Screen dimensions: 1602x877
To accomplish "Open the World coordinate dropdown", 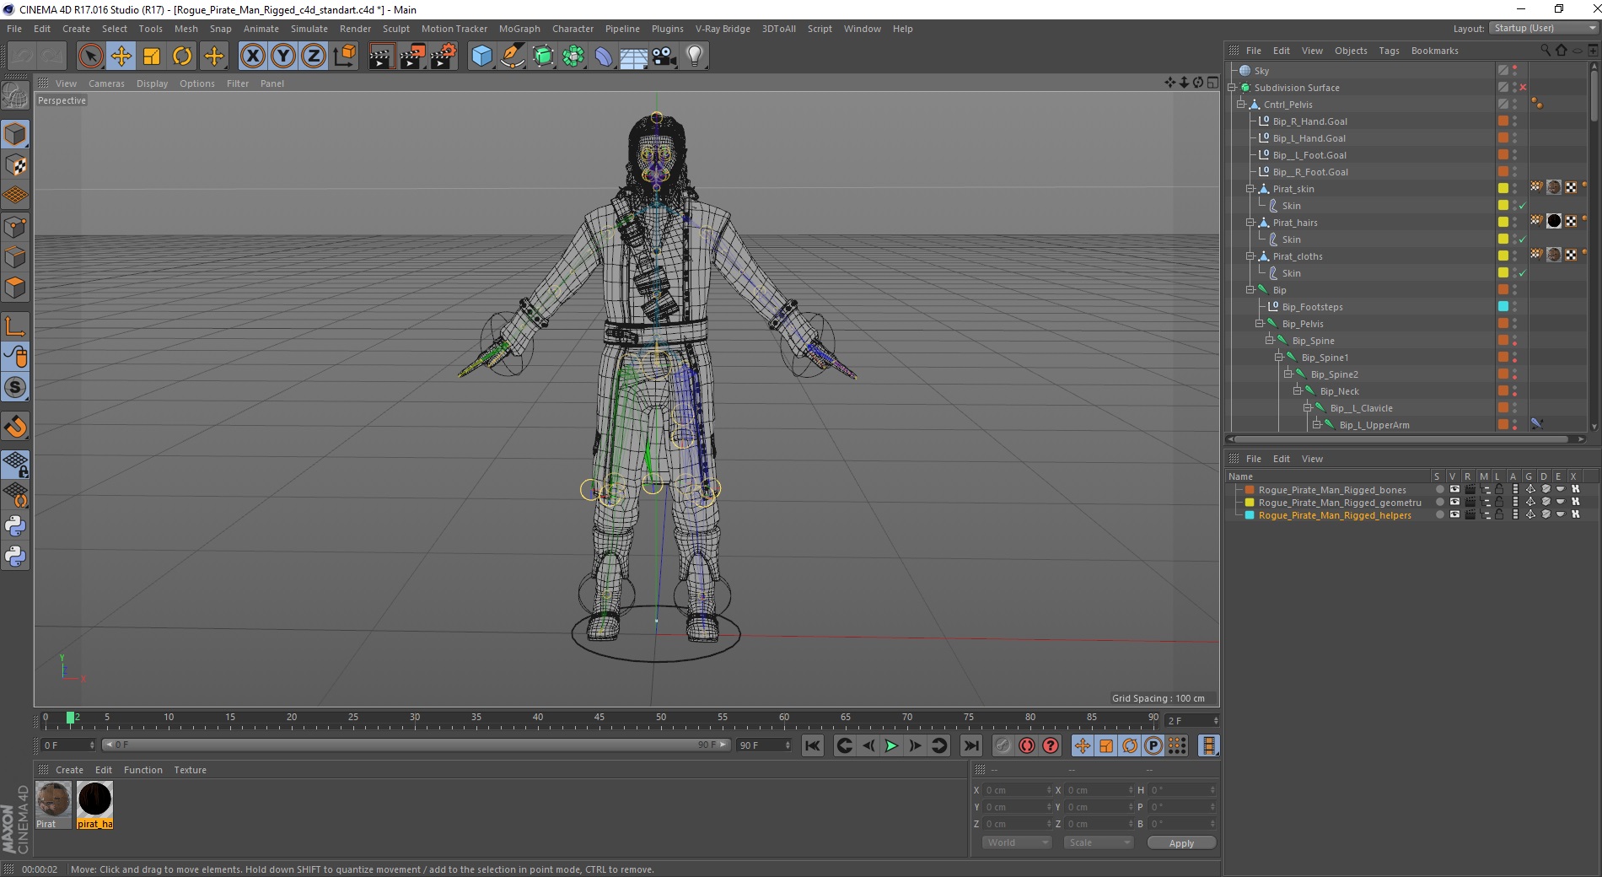I will coord(1017,842).
